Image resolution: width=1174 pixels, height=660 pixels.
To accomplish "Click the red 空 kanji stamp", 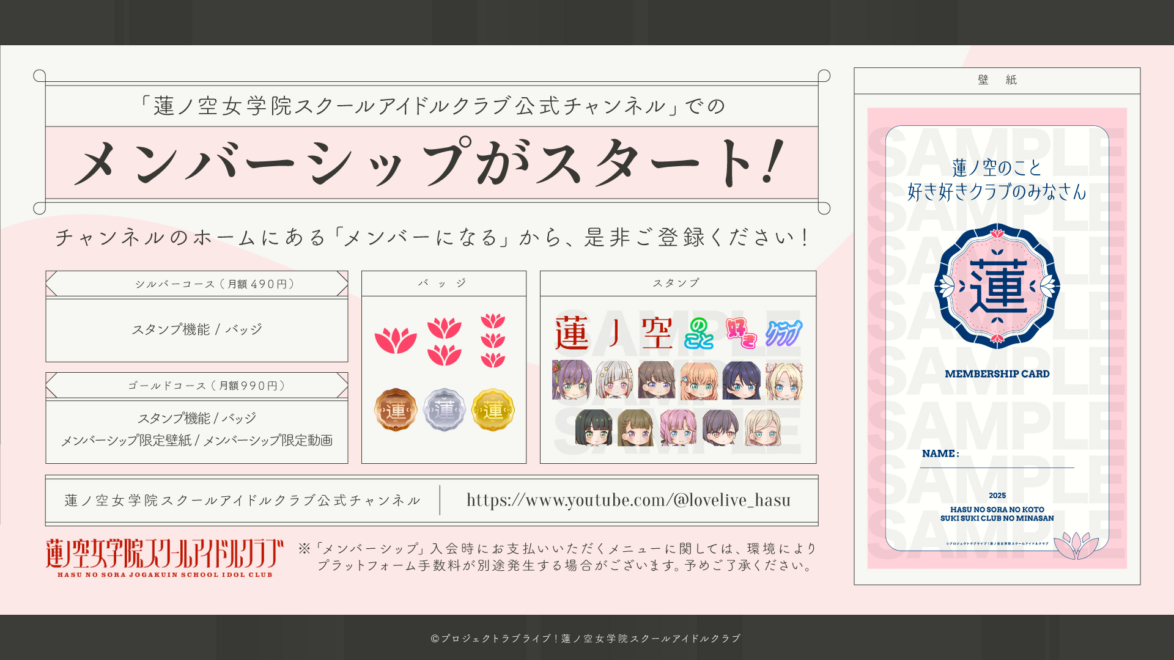I will (657, 333).
